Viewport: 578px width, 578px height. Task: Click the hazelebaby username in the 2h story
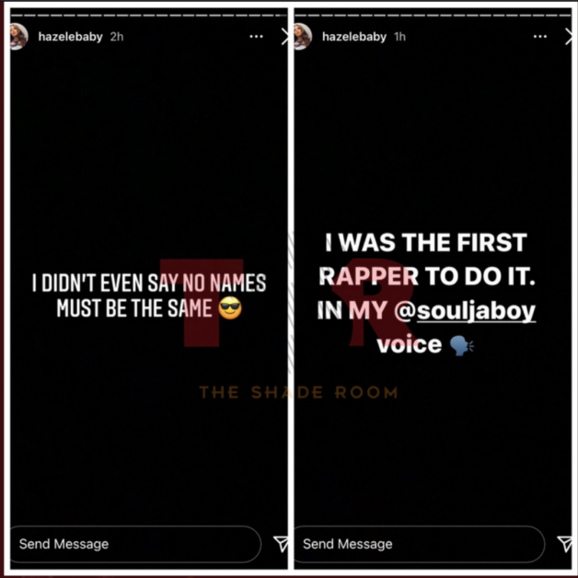coord(70,37)
